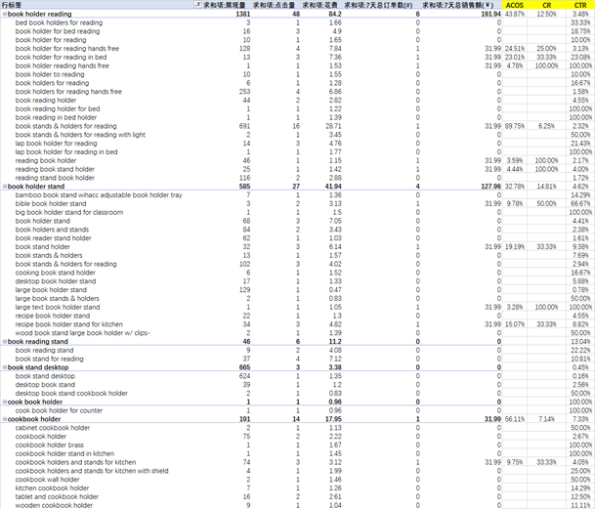Click the "book stands & holders for reading with light" row
This screenshot has width=595, height=509.
[x=80, y=135]
